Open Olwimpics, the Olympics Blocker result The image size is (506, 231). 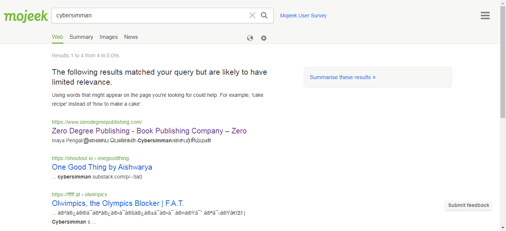pos(118,203)
